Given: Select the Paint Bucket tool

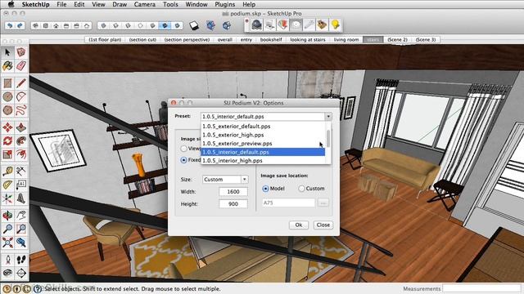Looking at the screenshot, I should [7, 66].
